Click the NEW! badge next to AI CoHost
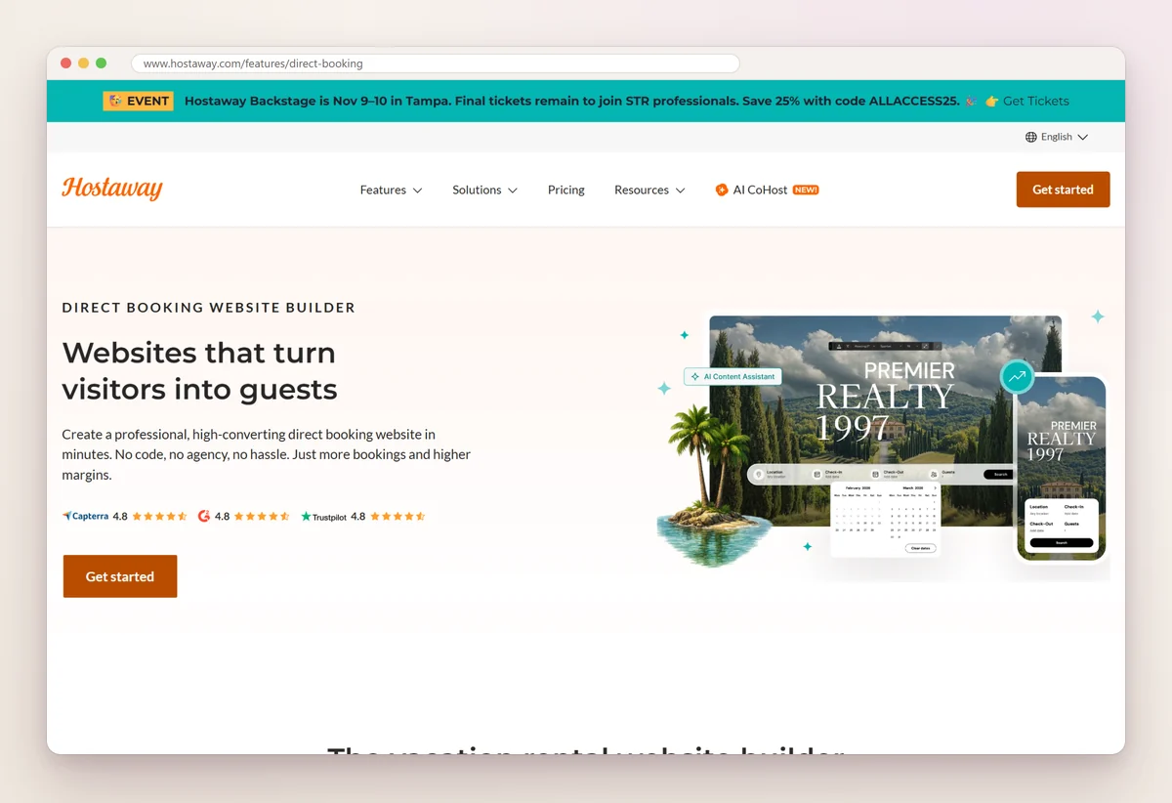Image resolution: width=1172 pixels, height=803 pixels. coord(806,190)
